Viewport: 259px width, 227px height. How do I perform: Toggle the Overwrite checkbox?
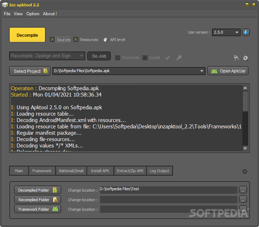pos(117,58)
